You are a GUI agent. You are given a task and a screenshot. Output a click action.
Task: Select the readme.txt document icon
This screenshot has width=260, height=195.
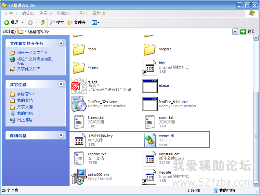[79, 158]
